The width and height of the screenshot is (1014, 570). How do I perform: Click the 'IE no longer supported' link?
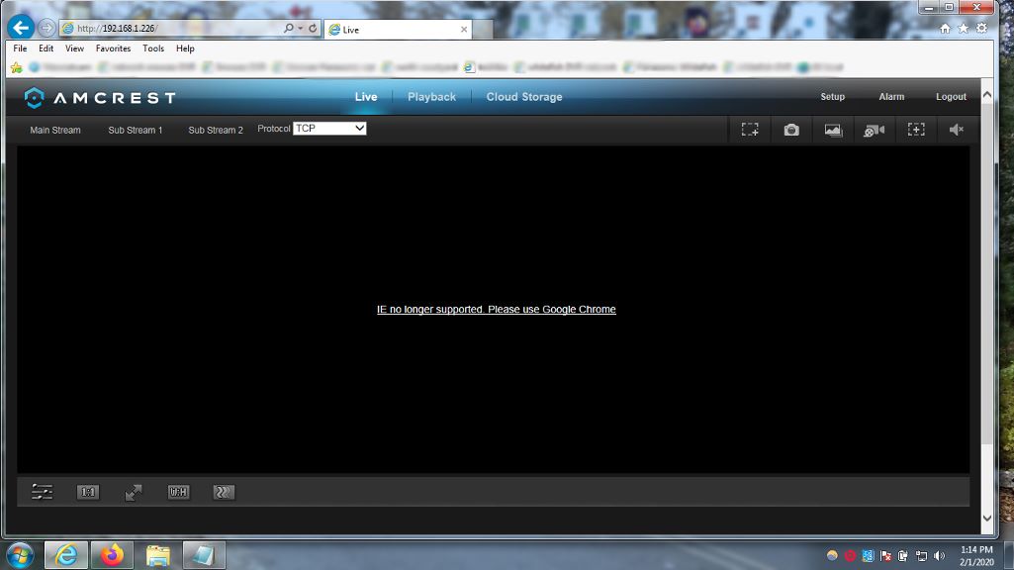[x=496, y=310]
